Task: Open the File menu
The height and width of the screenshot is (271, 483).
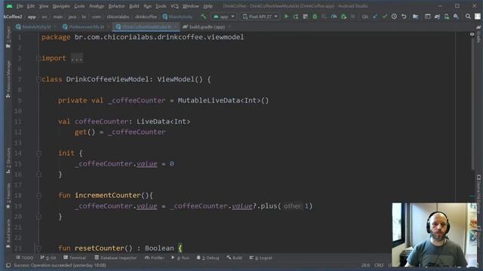Action: [x=20, y=6]
